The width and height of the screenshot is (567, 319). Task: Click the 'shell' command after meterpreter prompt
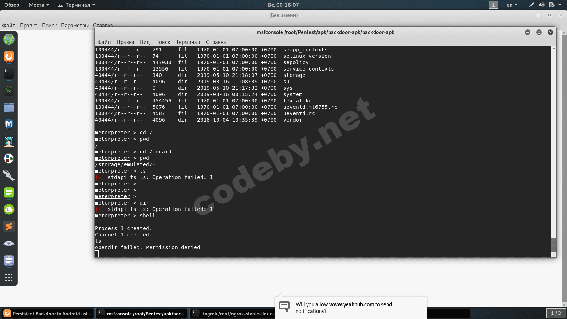[147, 216]
